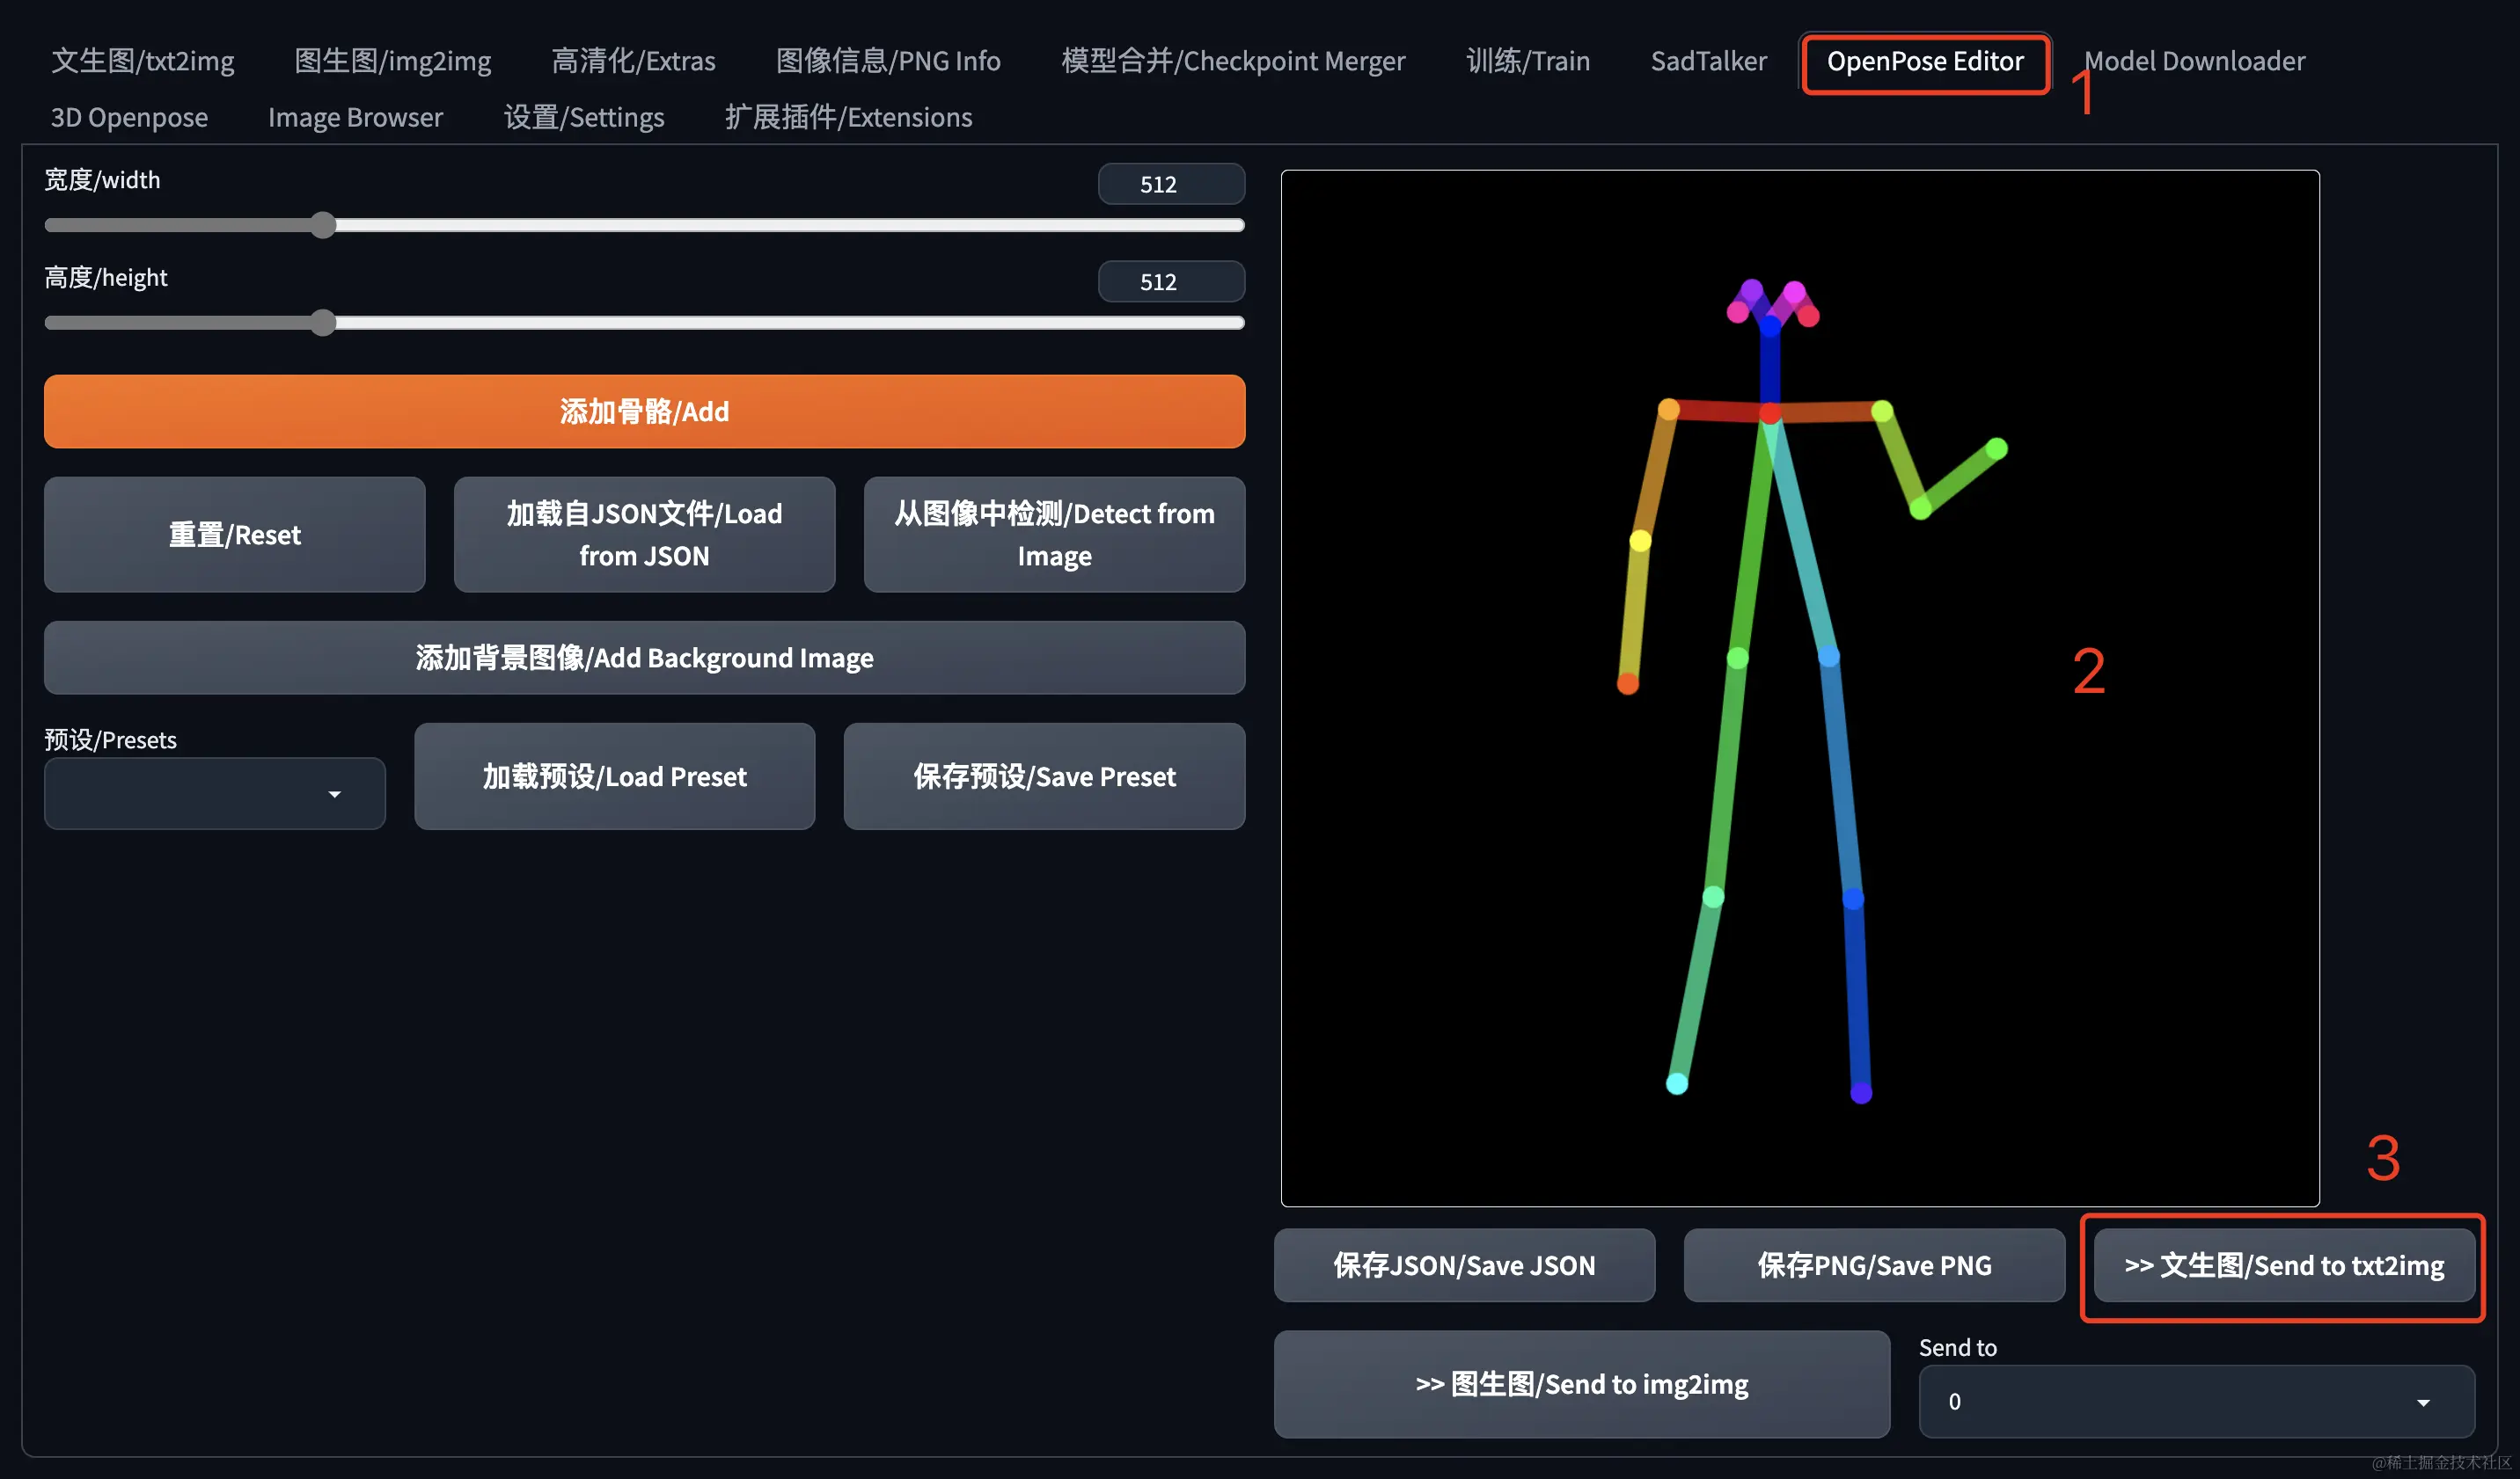Click Send to img2img button
This screenshot has height=1479, width=2520.
point(1581,1384)
